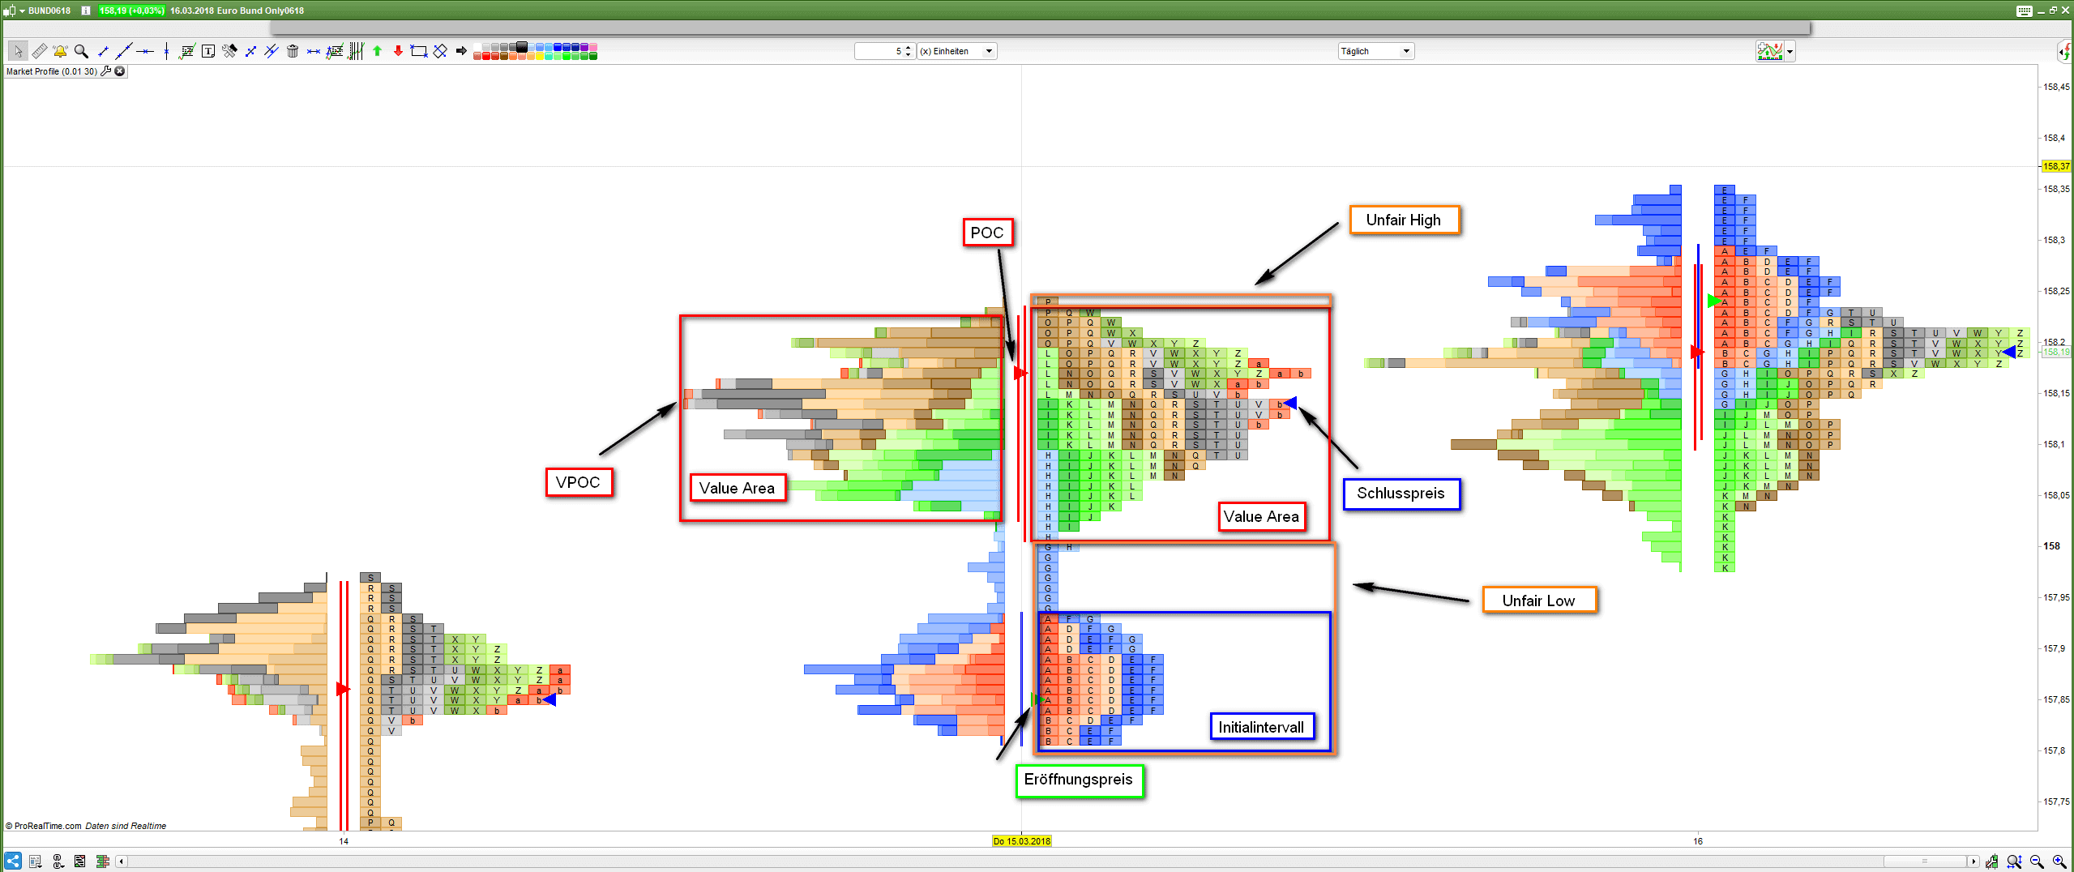
Task: Toggle the pointer selection tool
Action: point(18,51)
